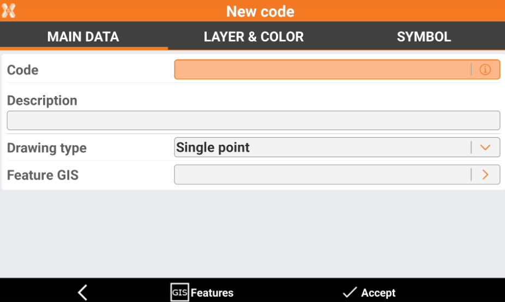505x302 pixels.
Task: Click the Description label
Action: 42,100
